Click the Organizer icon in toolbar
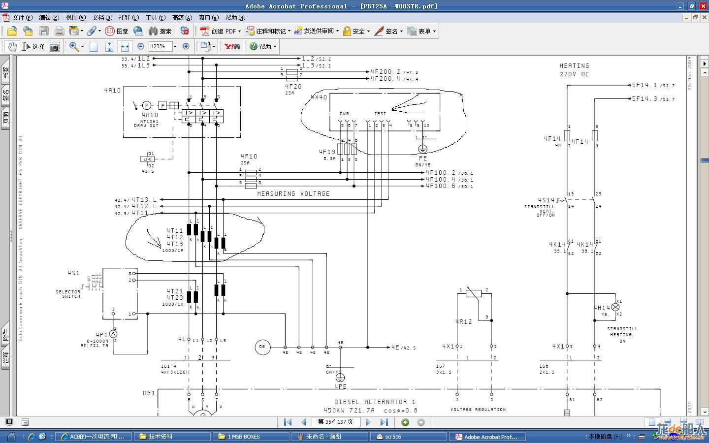 point(74,31)
